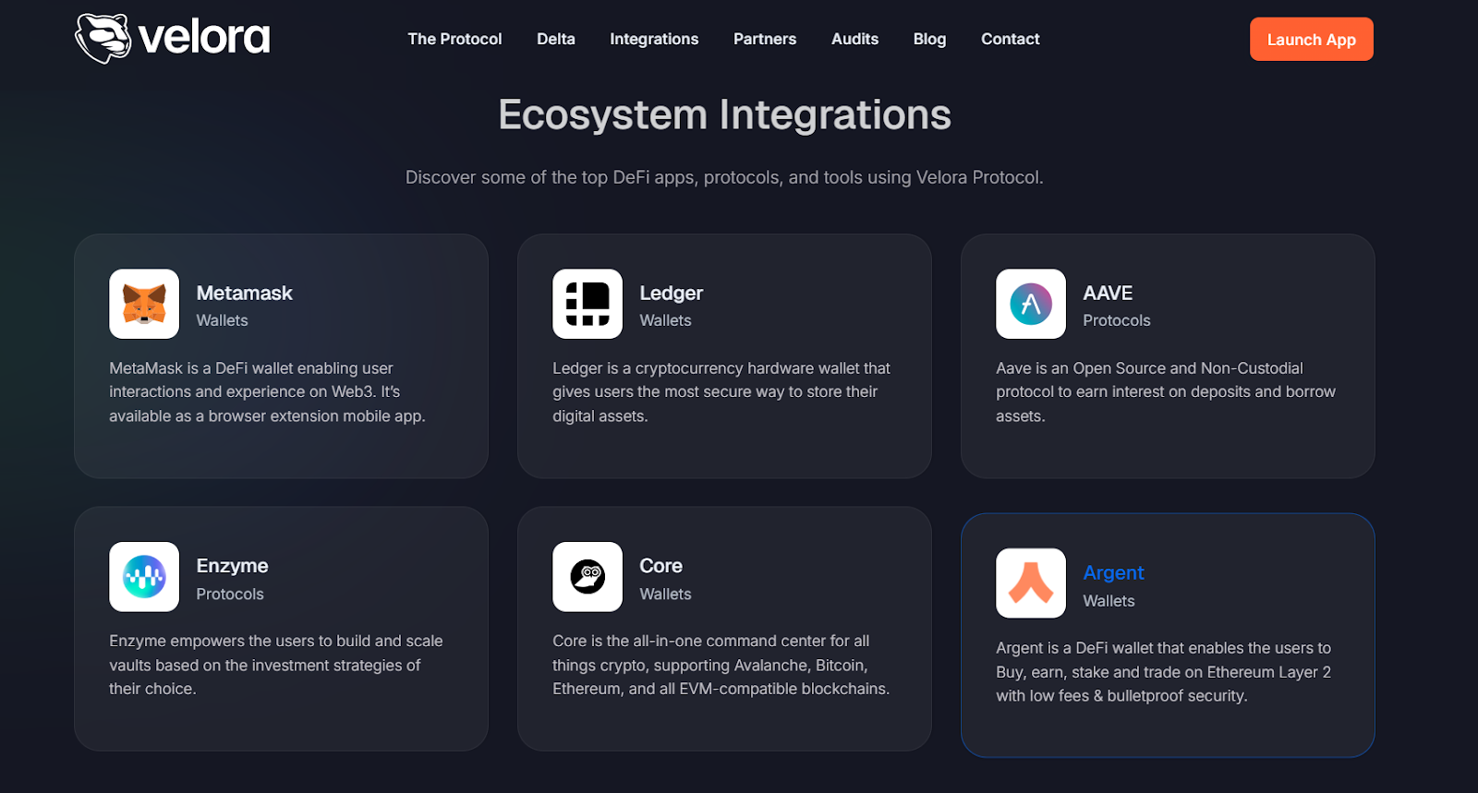Click 'Wallets' label under Ledger

click(x=665, y=320)
